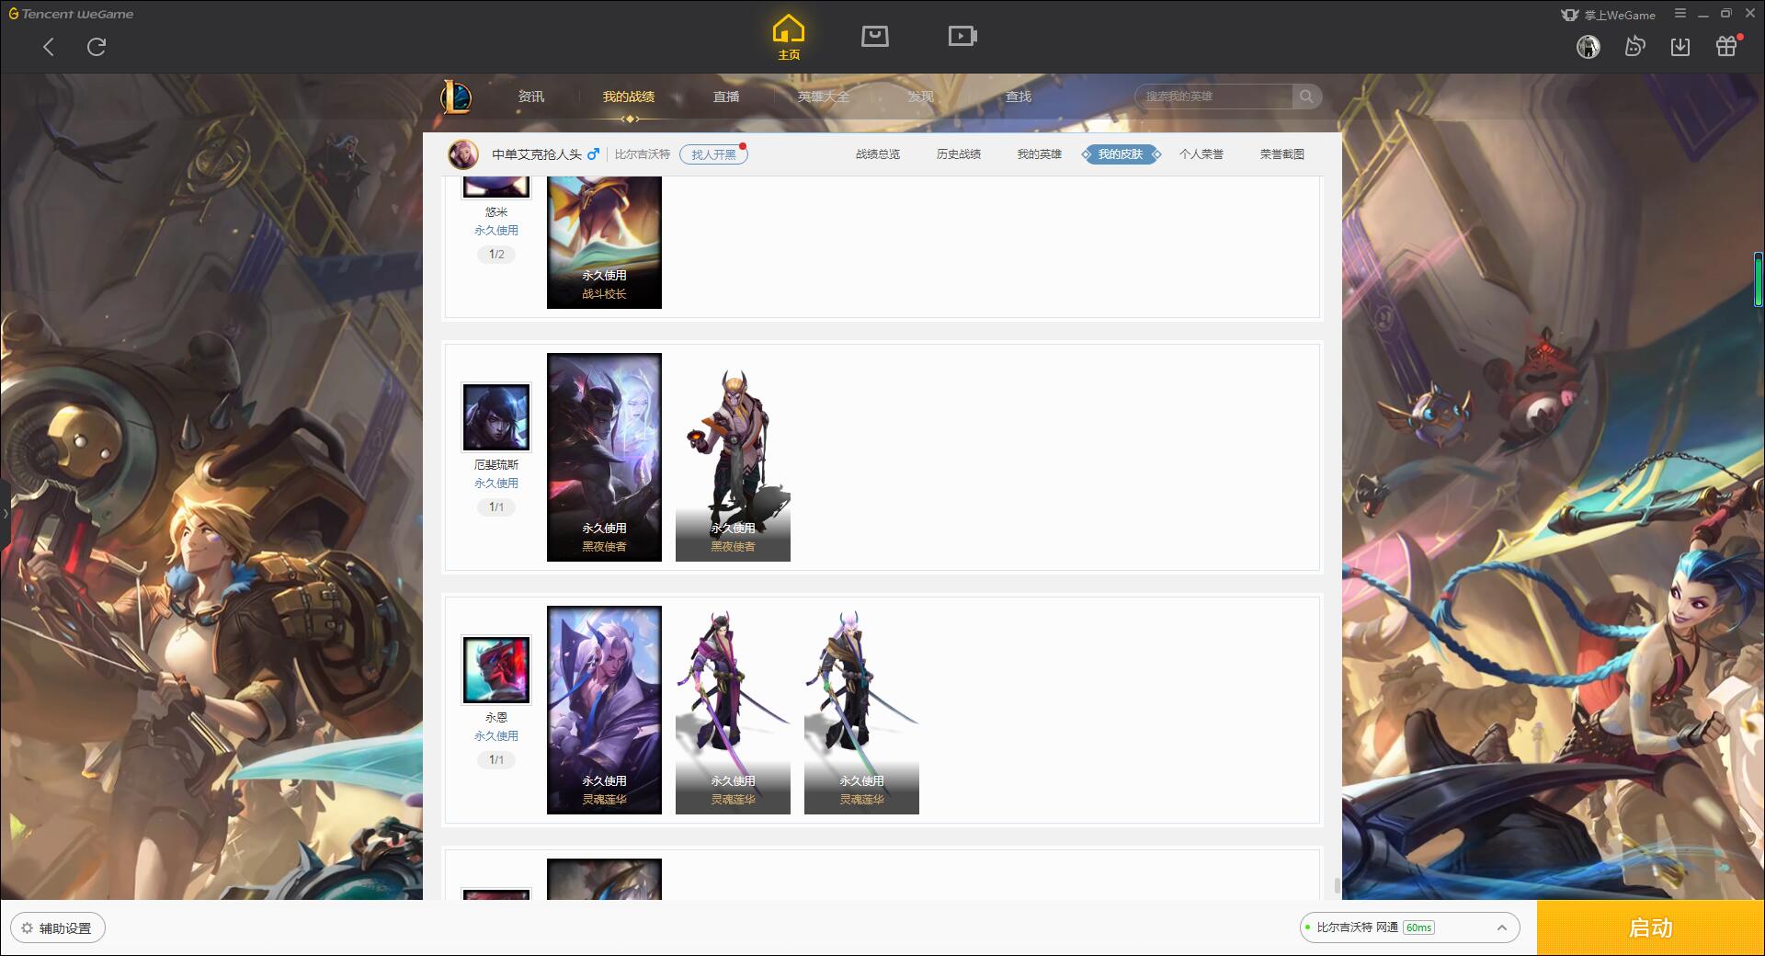Open the 荣誉截图 sub-tab
1765x956 pixels.
pyautogui.click(x=1282, y=154)
